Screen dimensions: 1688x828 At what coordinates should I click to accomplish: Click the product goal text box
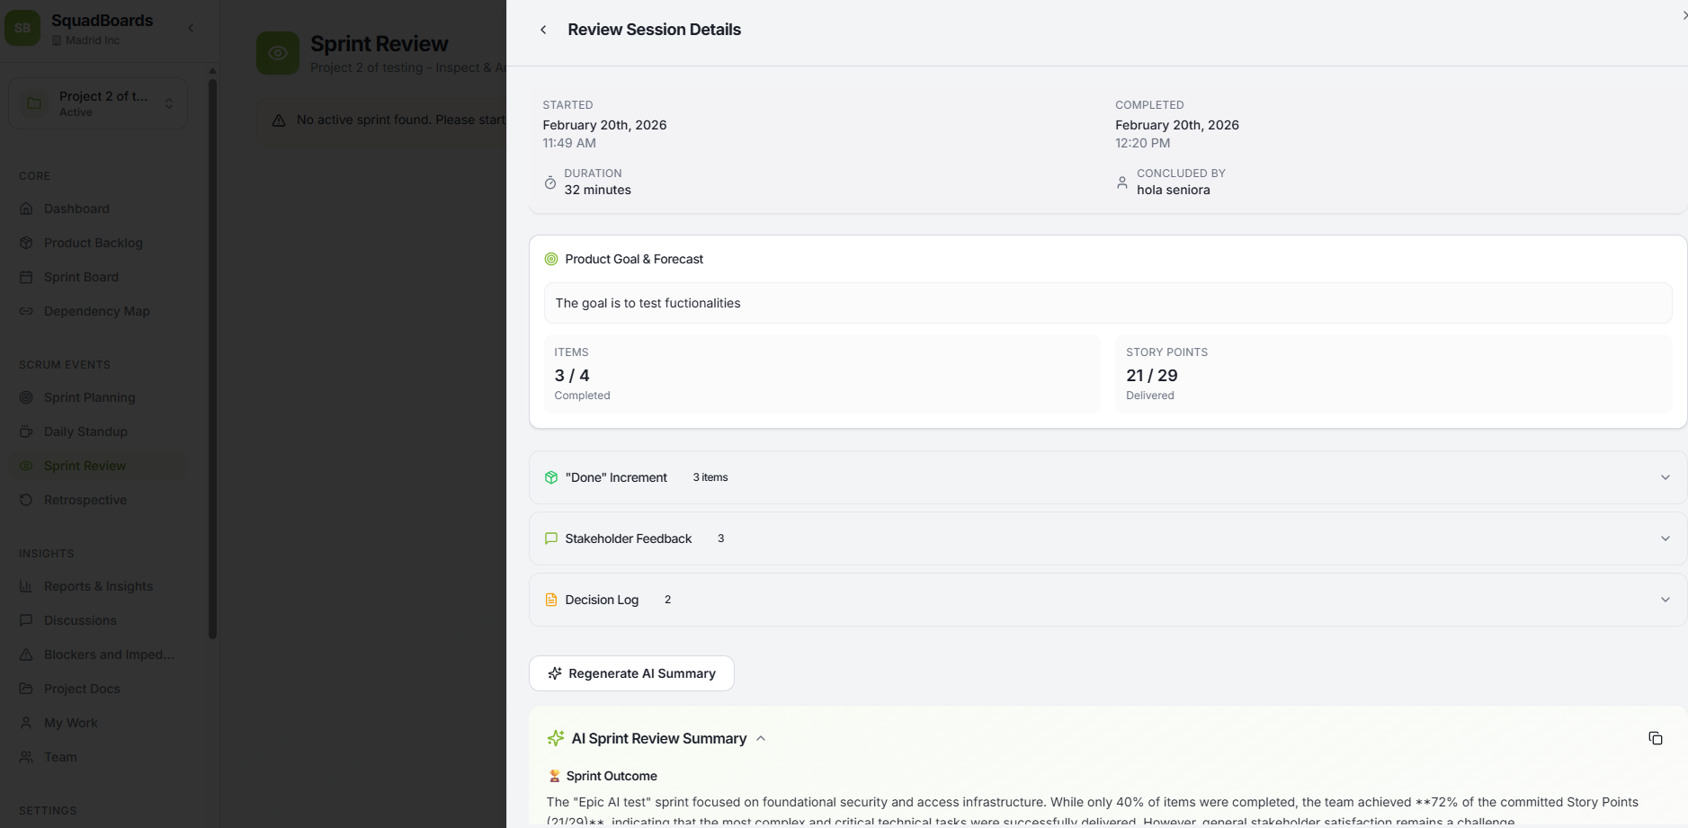(x=1107, y=303)
